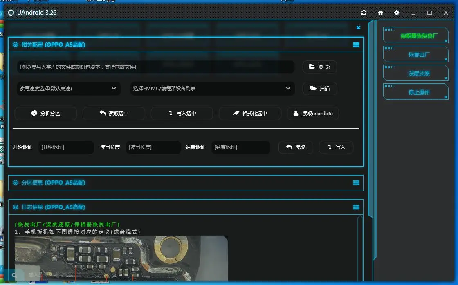The width and height of the screenshot is (458, 285).
Task: Focus the file path input field
Action: [x=155, y=67]
